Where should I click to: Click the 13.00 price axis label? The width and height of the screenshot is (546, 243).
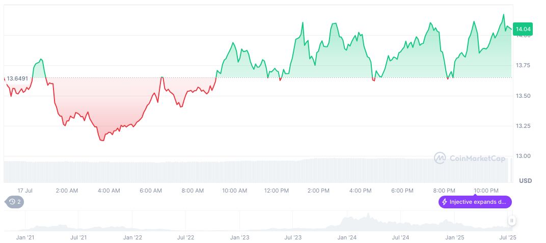click(x=525, y=156)
